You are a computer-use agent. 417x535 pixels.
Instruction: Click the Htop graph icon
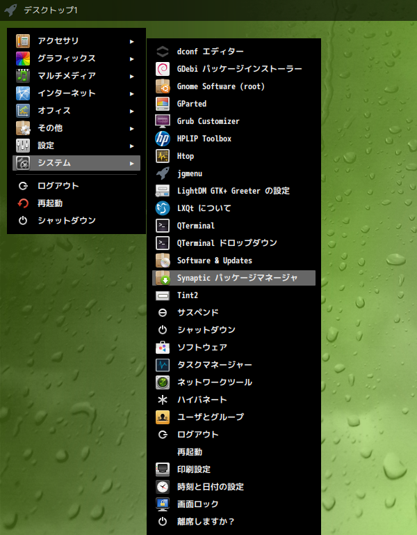(163, 156)
